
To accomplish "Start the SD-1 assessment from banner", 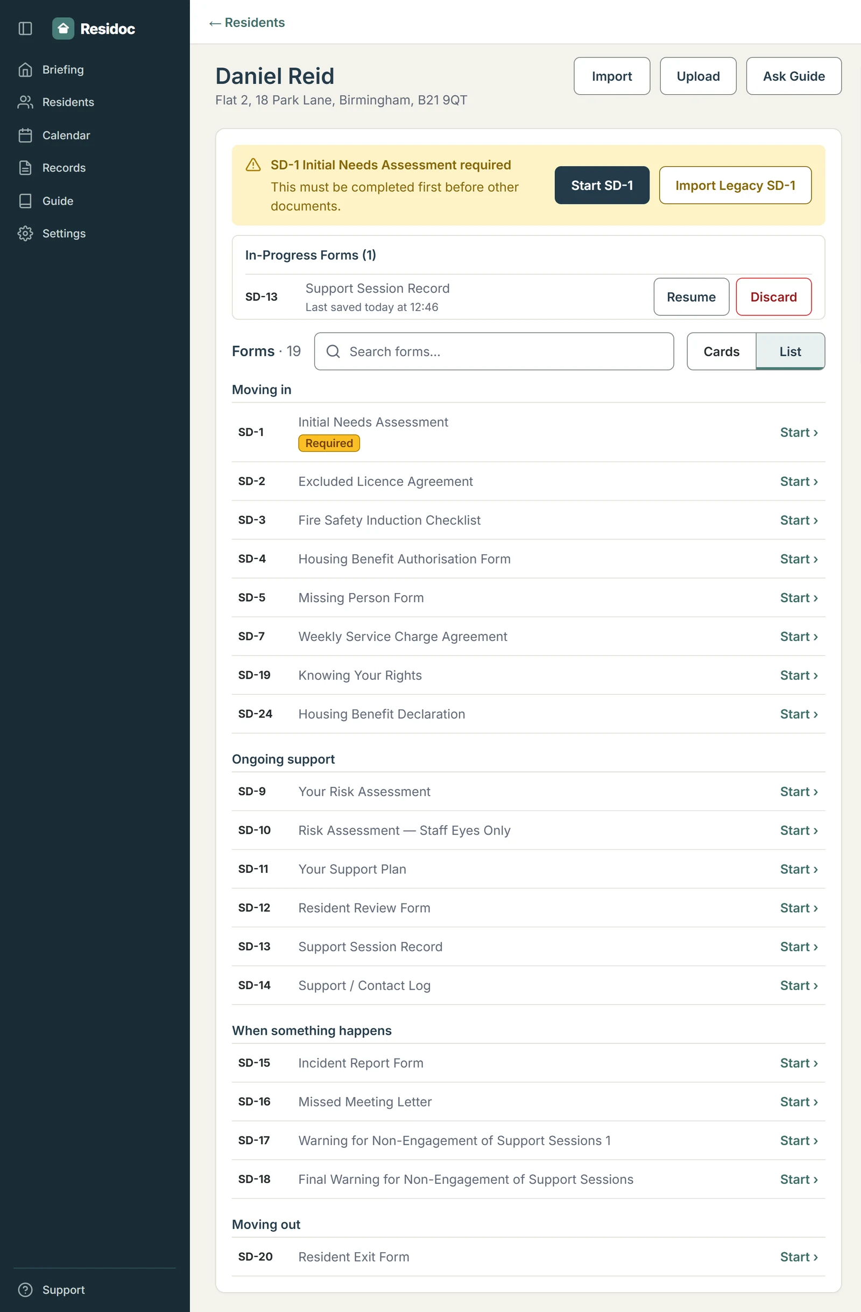I will point(602,185).
